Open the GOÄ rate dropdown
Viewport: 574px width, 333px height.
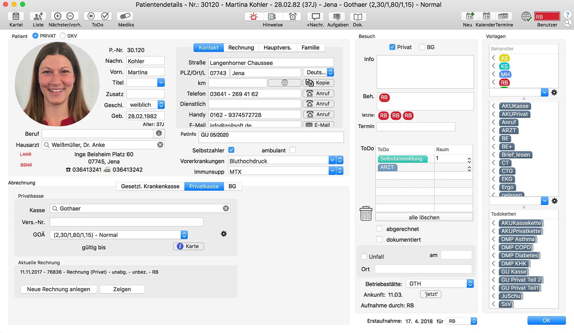(x=184, y=235)
